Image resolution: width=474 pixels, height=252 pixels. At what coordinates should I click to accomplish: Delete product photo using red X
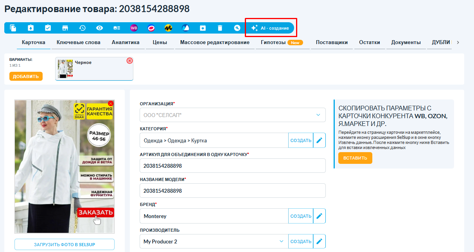coord(111,103)
